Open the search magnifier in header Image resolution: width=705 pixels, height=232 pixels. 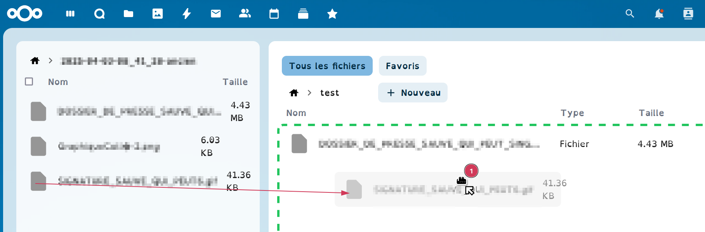click(630, 14)
